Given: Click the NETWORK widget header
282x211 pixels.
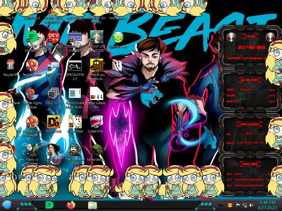Looking at the screenshot, I should click(250, 124).
